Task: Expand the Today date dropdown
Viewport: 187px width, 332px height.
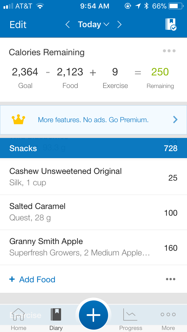Action: pyautogui.click(x=93, y=25)
